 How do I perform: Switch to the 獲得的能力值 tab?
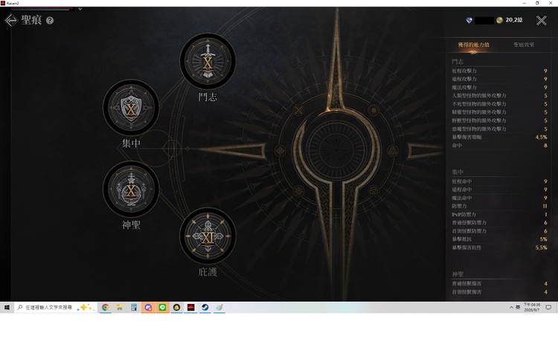tap(473, 45)
